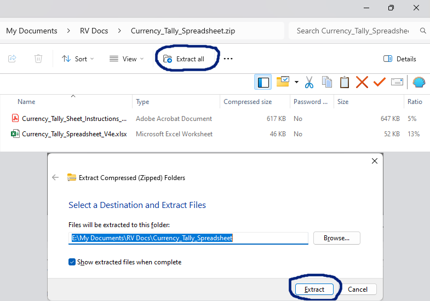430x301 pixels.
Task: Click the rename card icon
Action: click(x=397, y=82)
